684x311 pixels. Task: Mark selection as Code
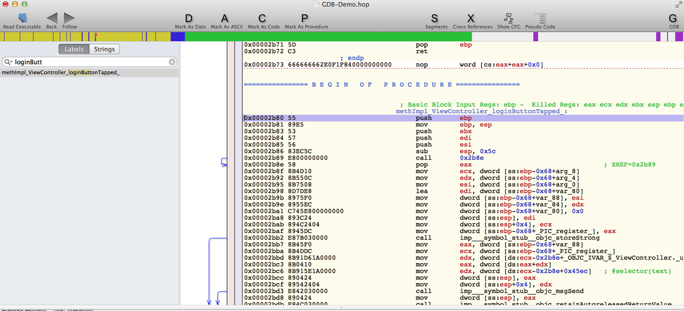263,19
